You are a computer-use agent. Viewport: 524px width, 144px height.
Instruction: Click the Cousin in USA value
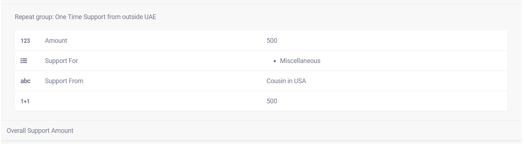click(x=286, y=81)
